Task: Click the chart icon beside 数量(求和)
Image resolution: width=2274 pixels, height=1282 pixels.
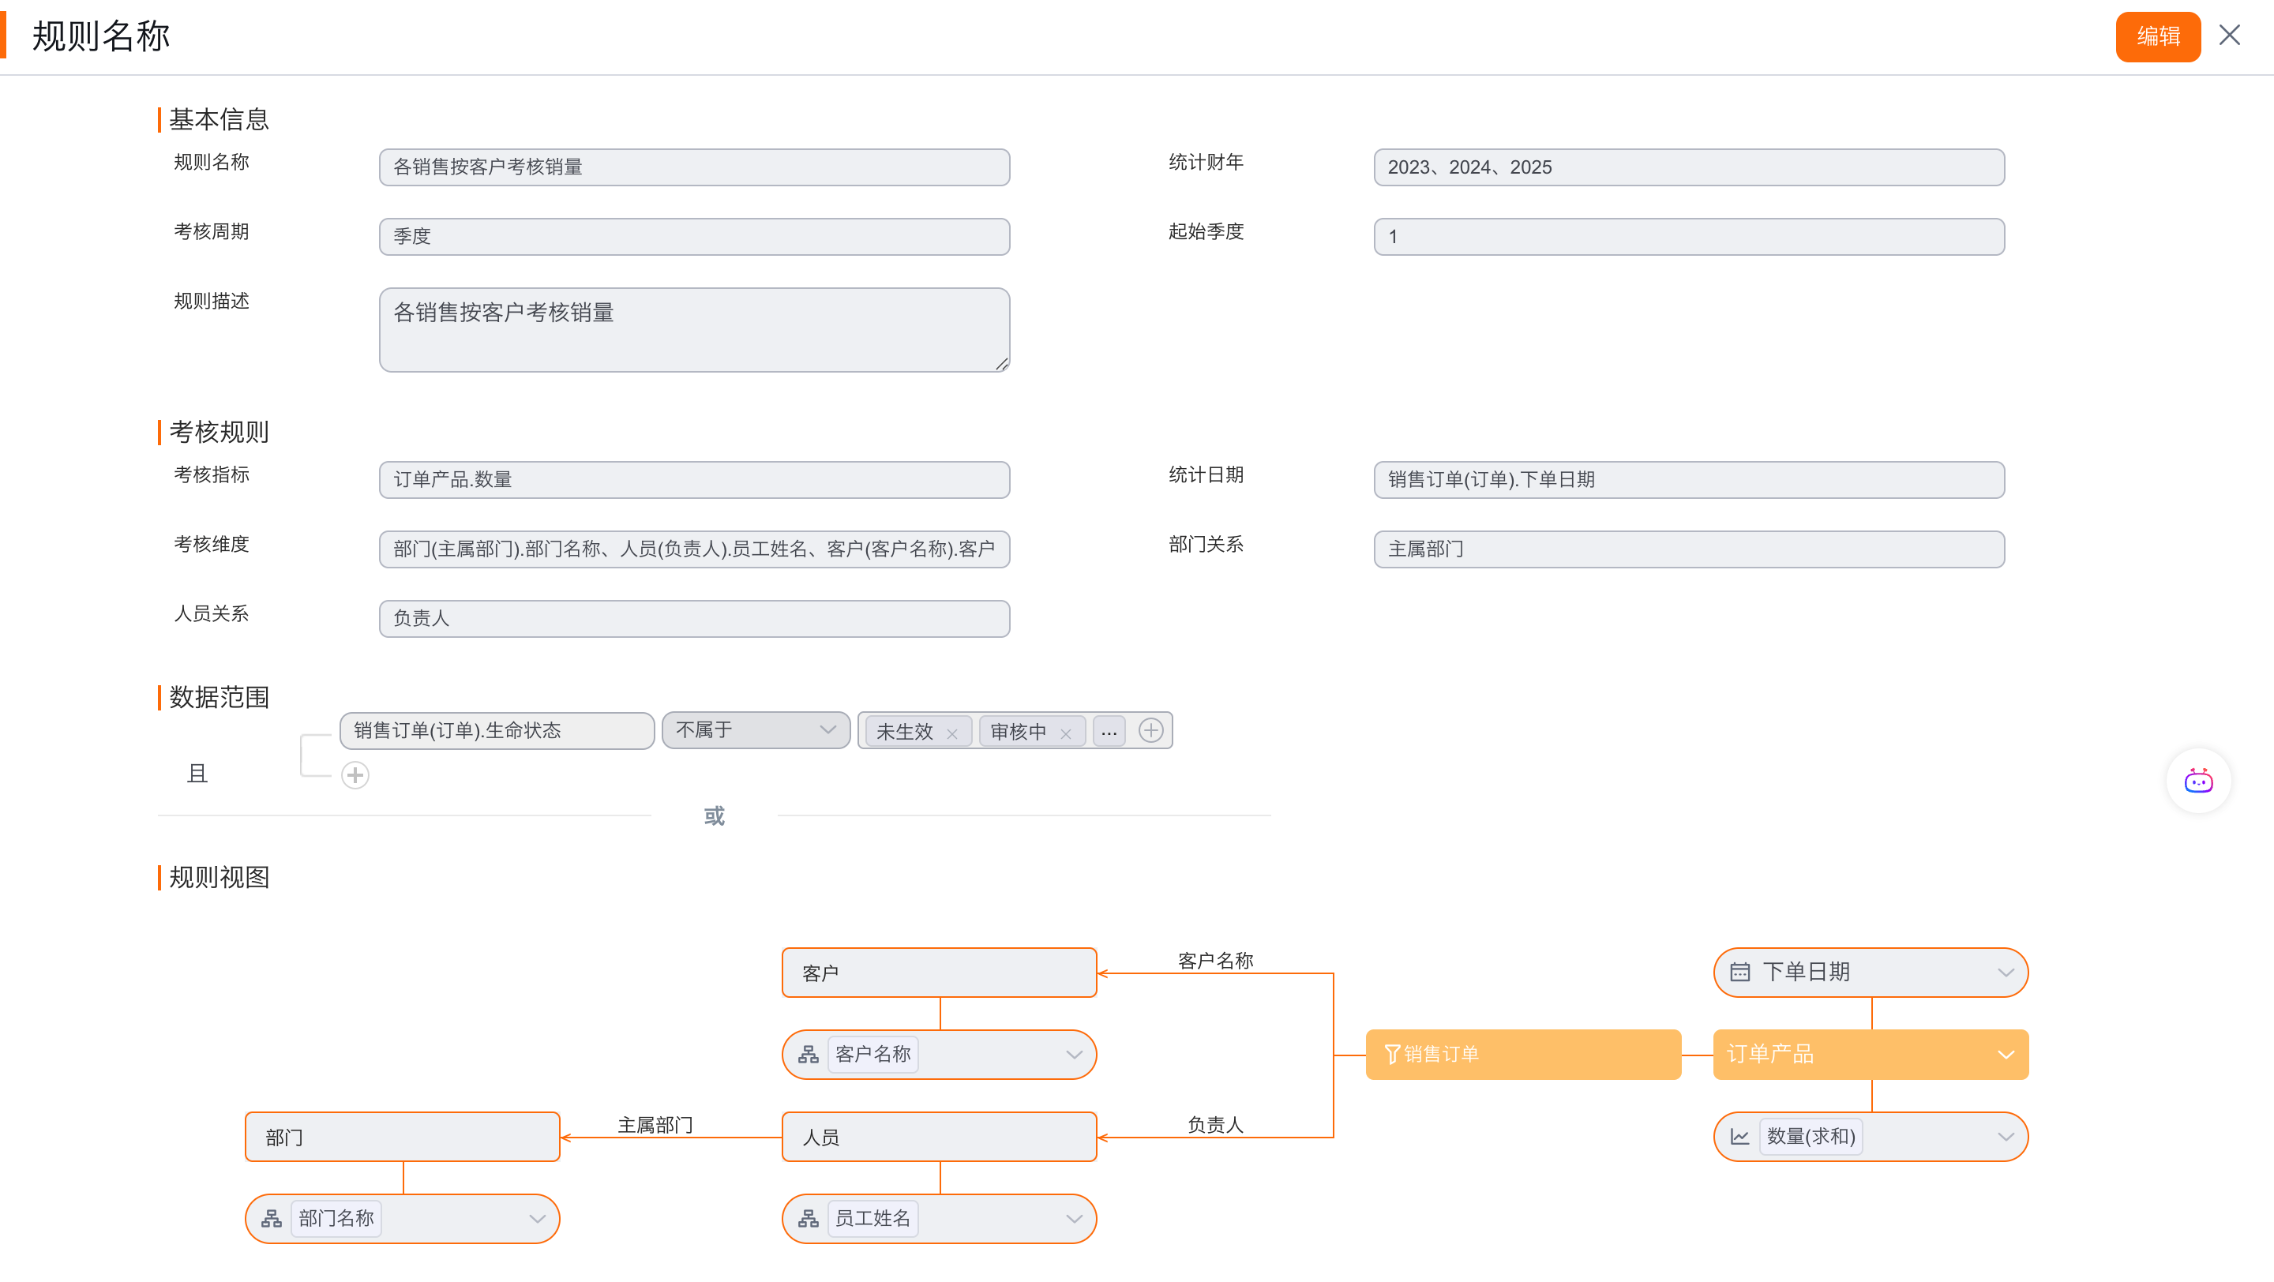Action: [1740, 1137]
